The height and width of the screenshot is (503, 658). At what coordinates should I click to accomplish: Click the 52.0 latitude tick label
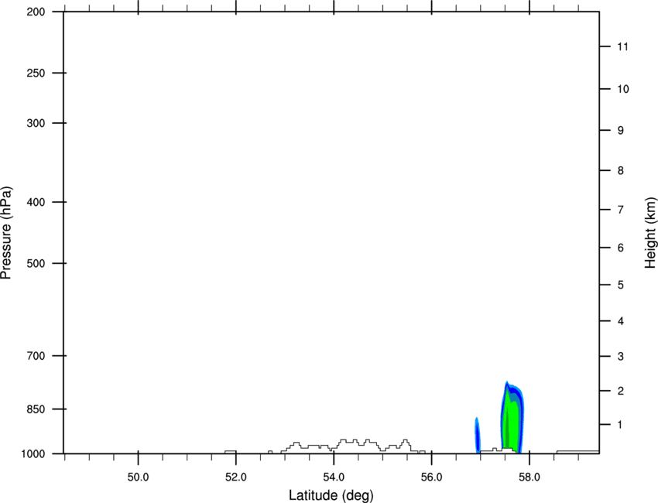[236, 477]
